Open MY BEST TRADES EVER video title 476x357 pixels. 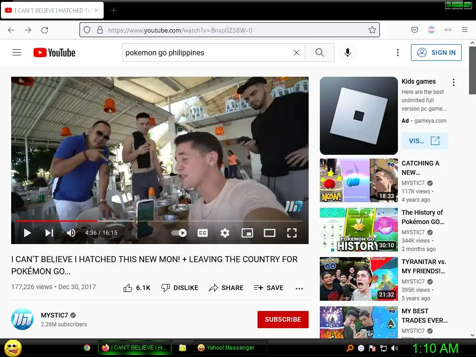424,316
